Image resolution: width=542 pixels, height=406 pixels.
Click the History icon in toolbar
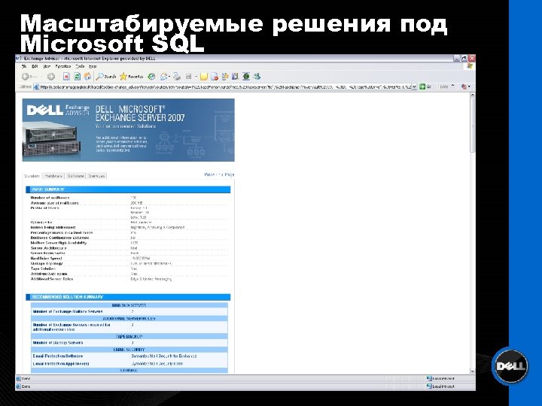151,77
